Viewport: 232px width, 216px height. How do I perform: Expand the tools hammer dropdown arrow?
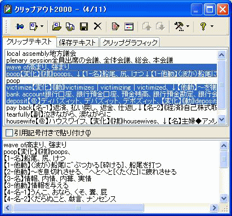(188, 27)
